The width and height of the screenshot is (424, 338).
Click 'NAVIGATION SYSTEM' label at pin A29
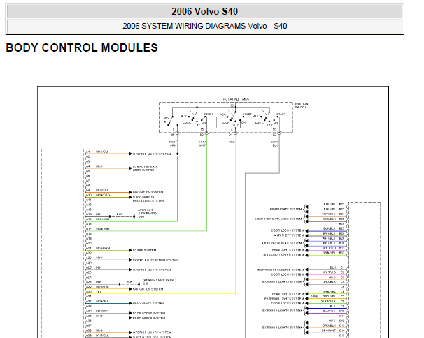tap(148, 289)
